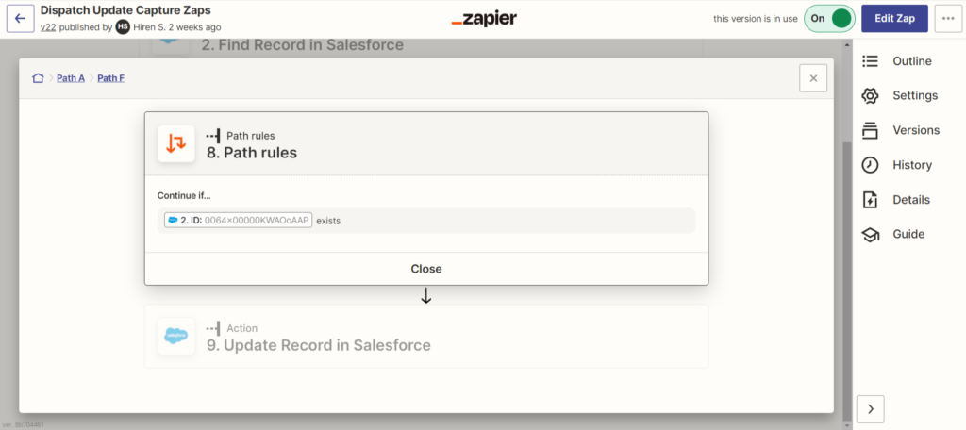
Task: Click the home icon in breadcrumb
Action: coord(38,78)
